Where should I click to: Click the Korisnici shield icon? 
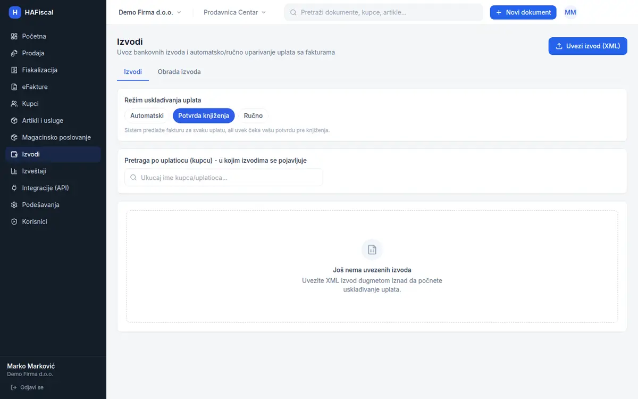[14, 222]
